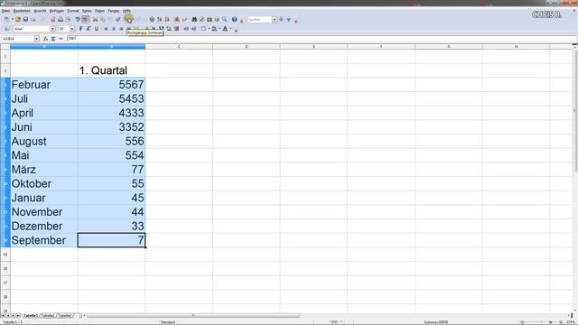The width and height of the screenshot is (578, 325).
Task: Click the format paintbrush icon
Action: coord(118,19)
